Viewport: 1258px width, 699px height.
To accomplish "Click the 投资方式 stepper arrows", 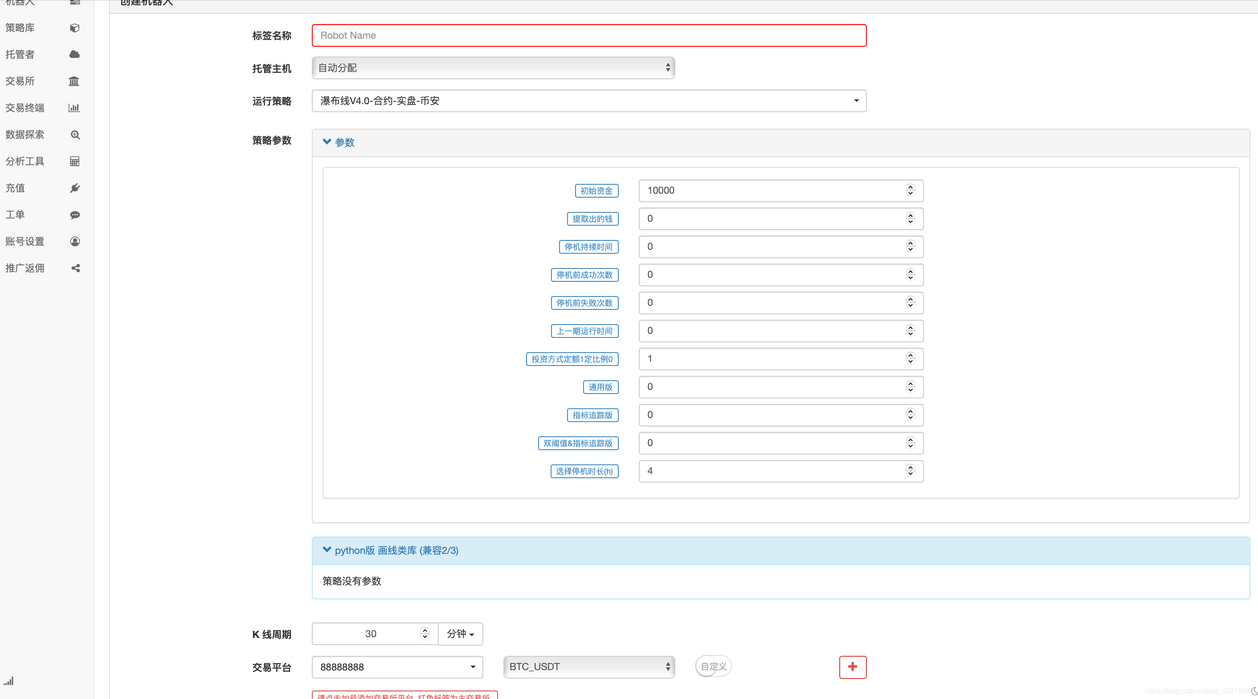I will pyautogui.click(x=910, y=359).
